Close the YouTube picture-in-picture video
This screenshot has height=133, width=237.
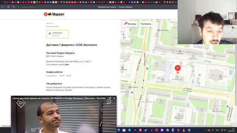coord(114,98)
